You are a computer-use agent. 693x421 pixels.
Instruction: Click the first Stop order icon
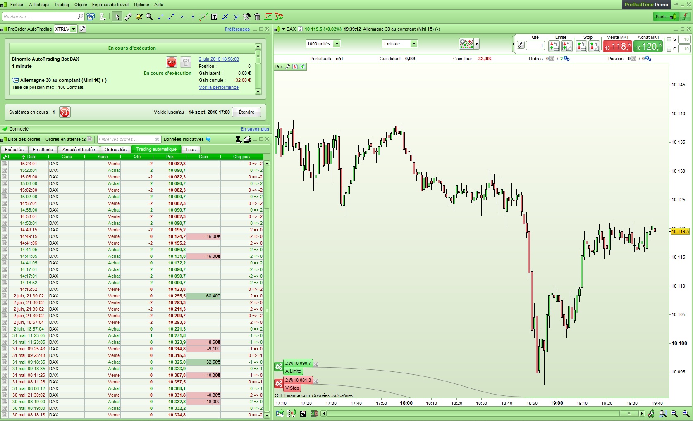(x=581, y=46)
